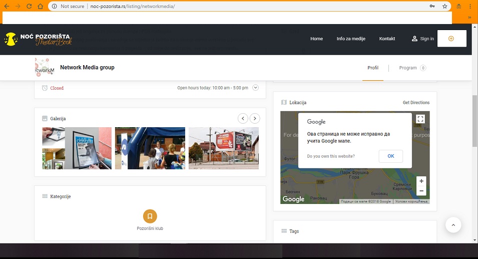The image size is (478, 259).
Task: Show previous gallery image
Action: (x=243, y=118)
